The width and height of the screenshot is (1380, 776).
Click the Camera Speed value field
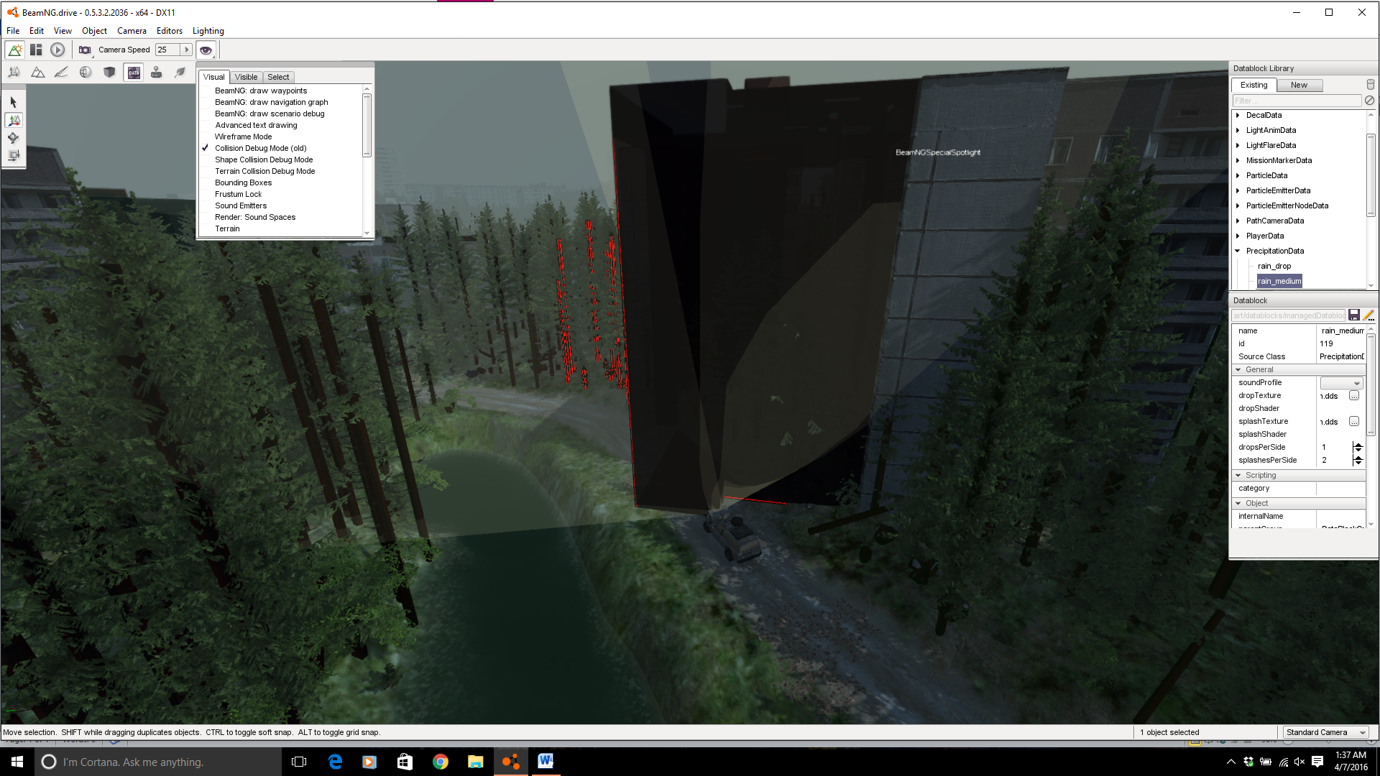coord(168,50)
